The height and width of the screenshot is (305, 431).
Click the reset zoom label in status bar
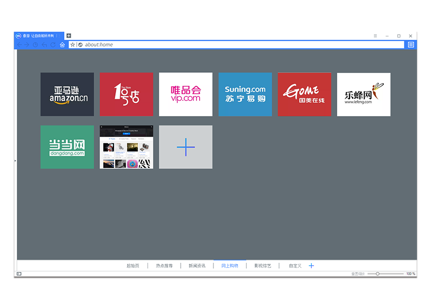(358, 274)
